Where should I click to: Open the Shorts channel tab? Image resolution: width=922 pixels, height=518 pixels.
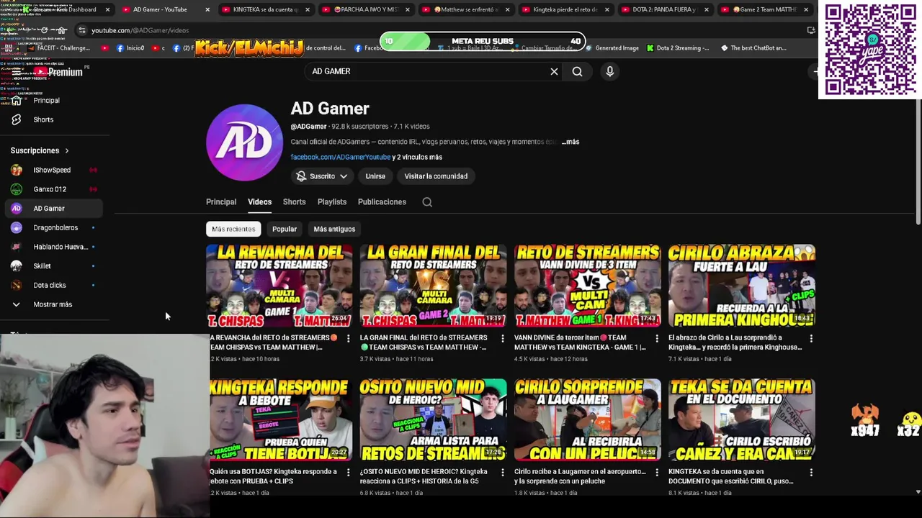pos(294,202)
